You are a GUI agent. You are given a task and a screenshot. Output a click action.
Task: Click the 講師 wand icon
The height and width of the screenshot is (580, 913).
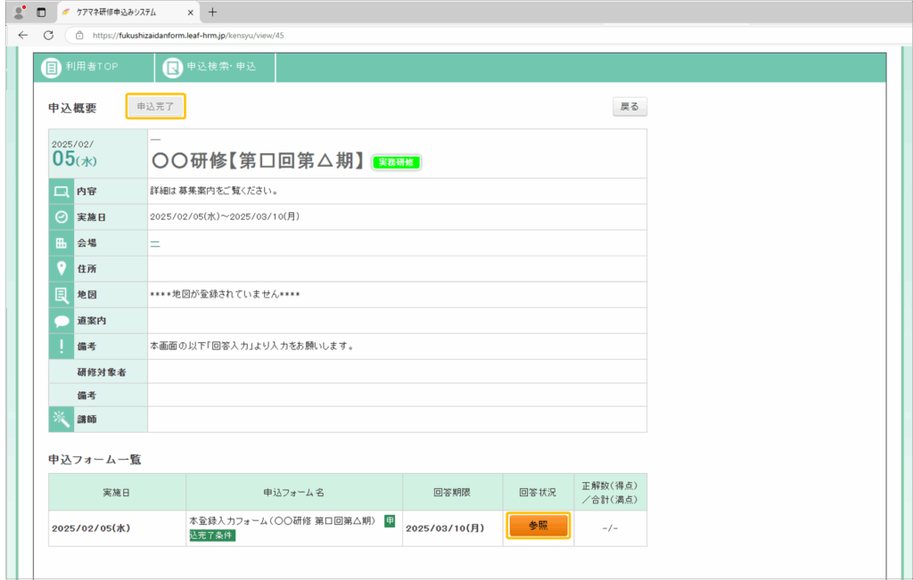pos(62,419)
